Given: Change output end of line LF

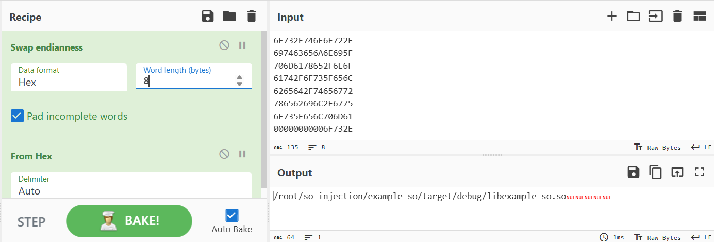Looking at the screenshot, I should [x=702, y=237].
